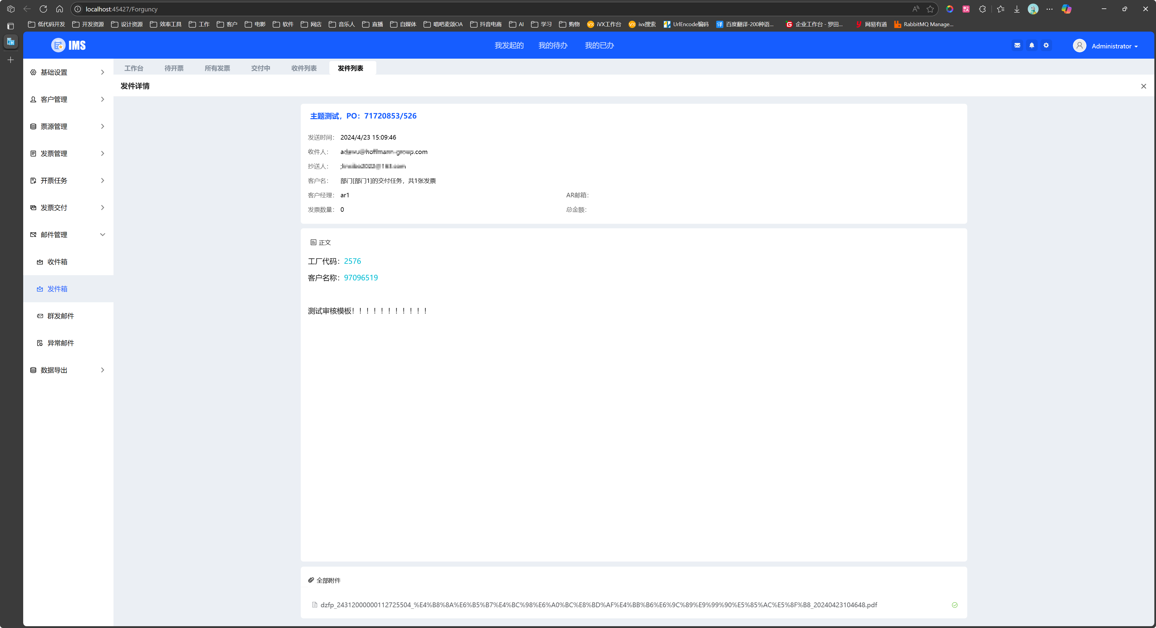Click the browser refresh button
This screenshot has height=628, width=1156.
click(43, 9)
